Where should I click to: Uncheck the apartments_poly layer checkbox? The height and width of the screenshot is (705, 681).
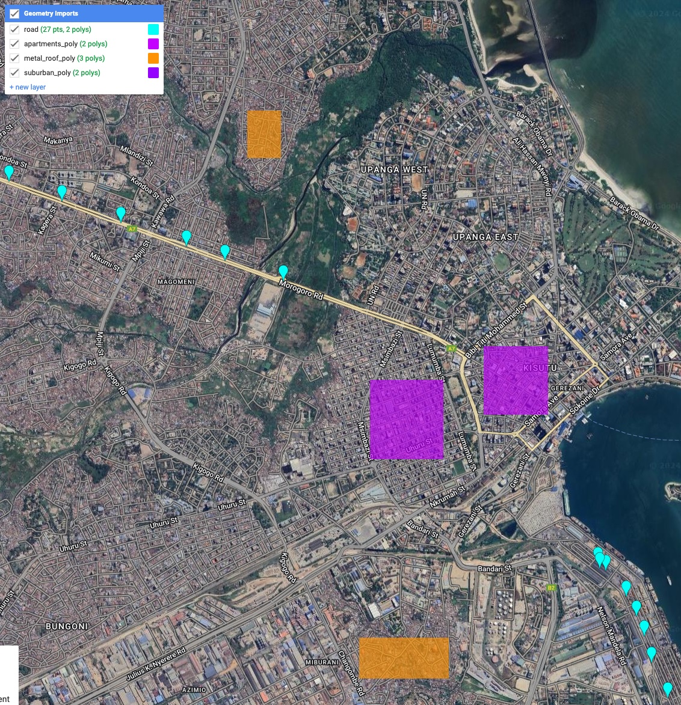pos(14,44)
